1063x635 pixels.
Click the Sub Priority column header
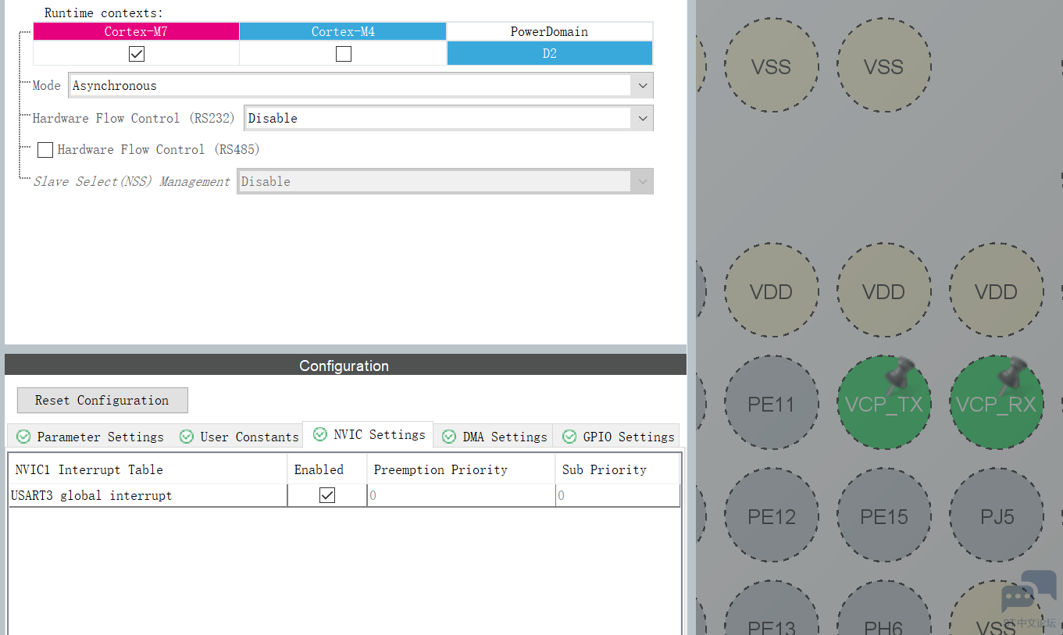click(x=617, y=469)
